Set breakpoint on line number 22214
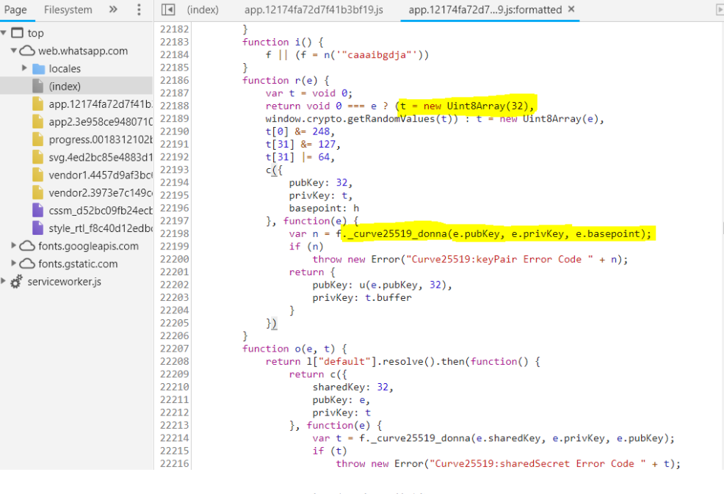Image resolution: width=724 pixels, height=494 pixels. click(174, 438)
